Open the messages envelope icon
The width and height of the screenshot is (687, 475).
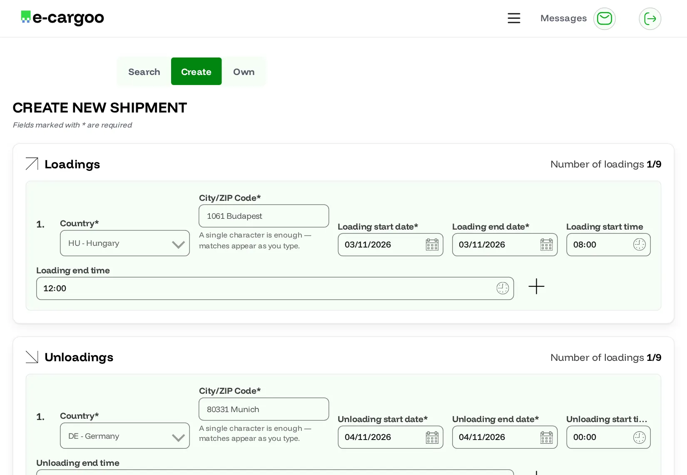605,19
